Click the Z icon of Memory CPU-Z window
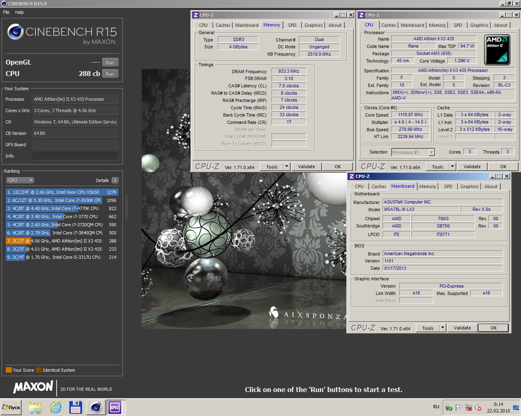 (x=196, y=15)
